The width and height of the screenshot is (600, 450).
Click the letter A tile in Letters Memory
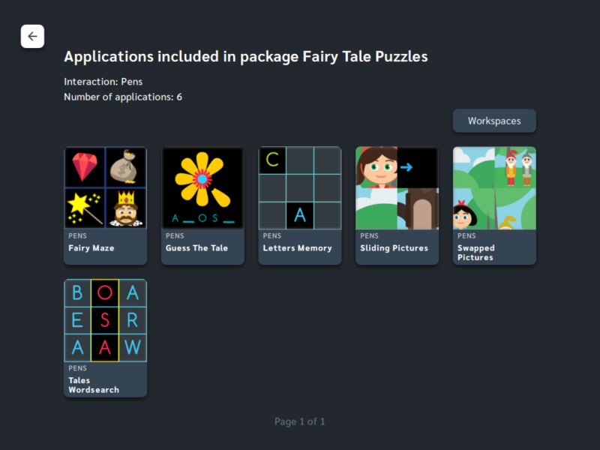point(300,215)
